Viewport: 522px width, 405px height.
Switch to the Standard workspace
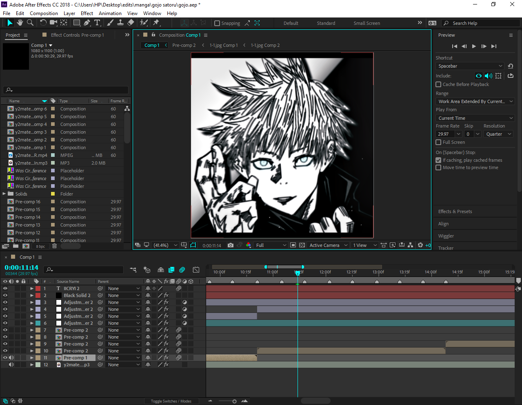click(x=326, y=23)
